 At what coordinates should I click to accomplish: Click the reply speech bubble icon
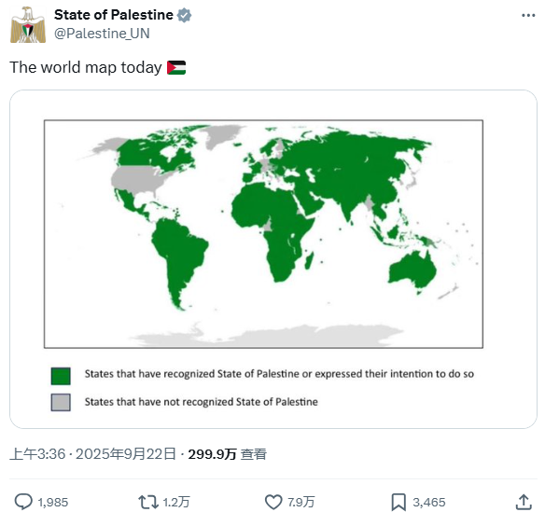pos(23,502)
